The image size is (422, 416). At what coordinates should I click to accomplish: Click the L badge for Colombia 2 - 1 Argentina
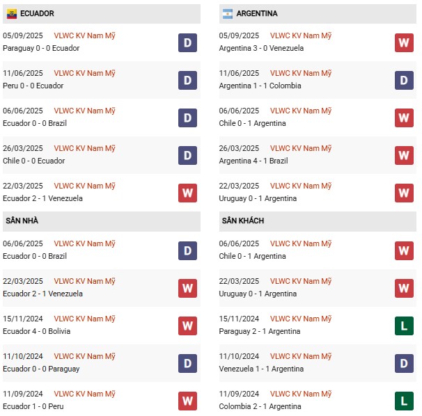(x=404, y=401)
